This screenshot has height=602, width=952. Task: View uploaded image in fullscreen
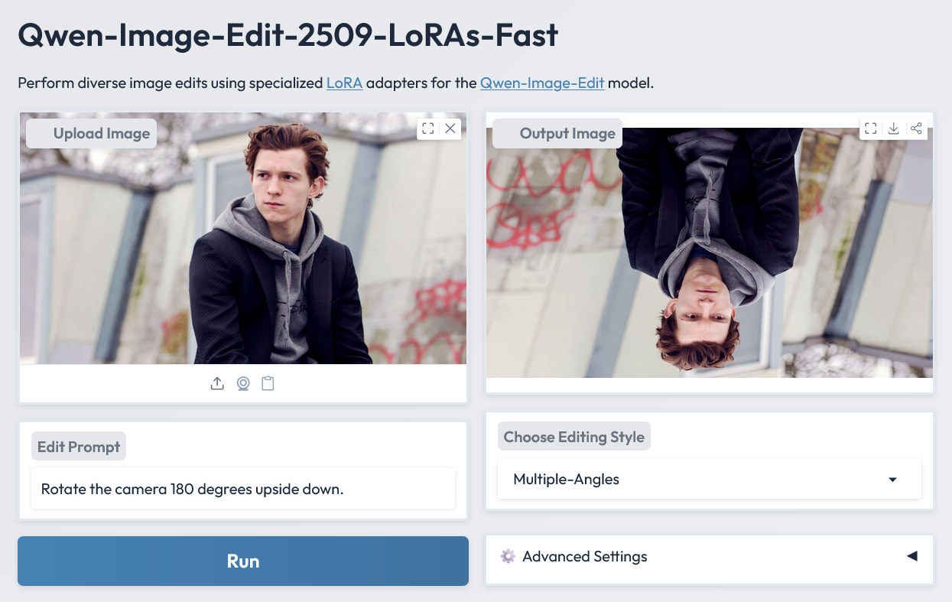428,129
